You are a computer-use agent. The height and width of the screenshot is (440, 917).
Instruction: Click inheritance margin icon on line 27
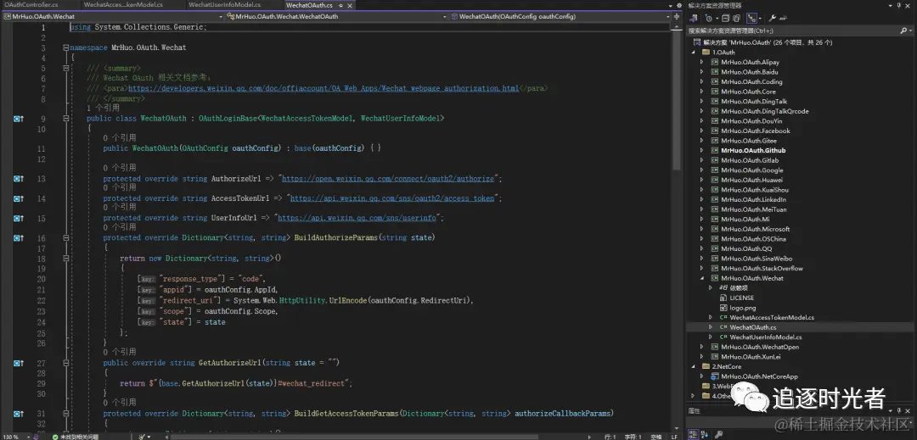[18, 363]
